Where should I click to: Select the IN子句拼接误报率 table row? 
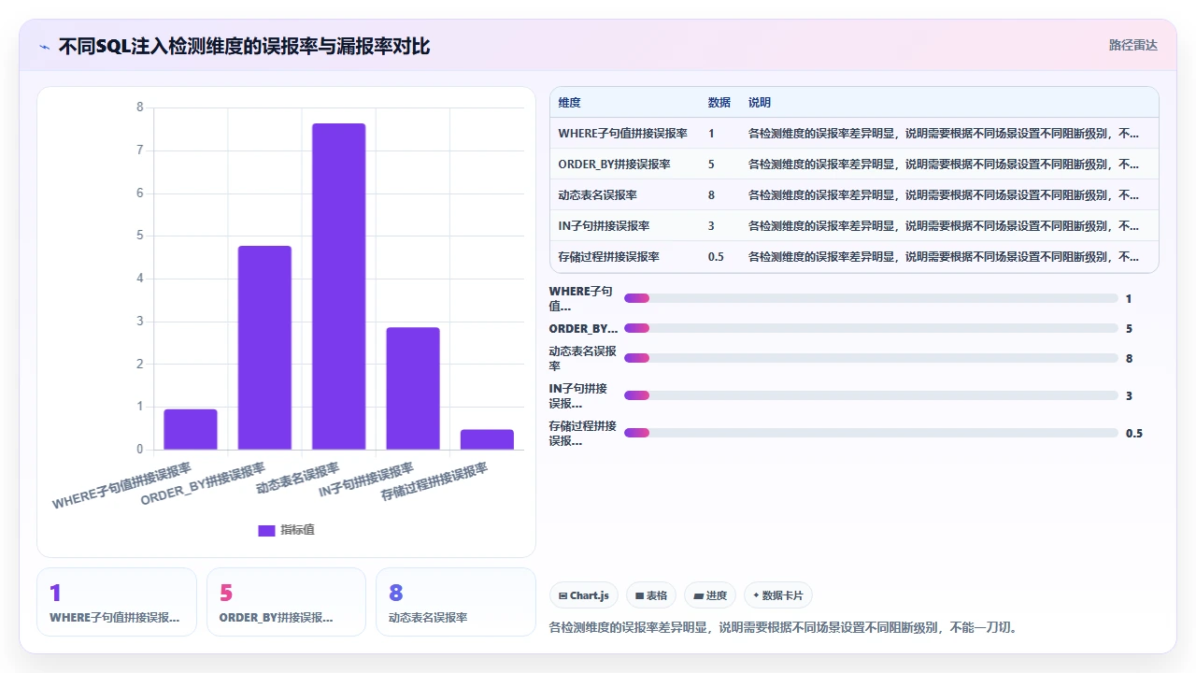854,226
